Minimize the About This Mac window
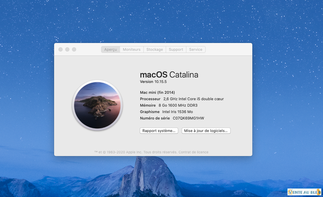 [67, 49]
